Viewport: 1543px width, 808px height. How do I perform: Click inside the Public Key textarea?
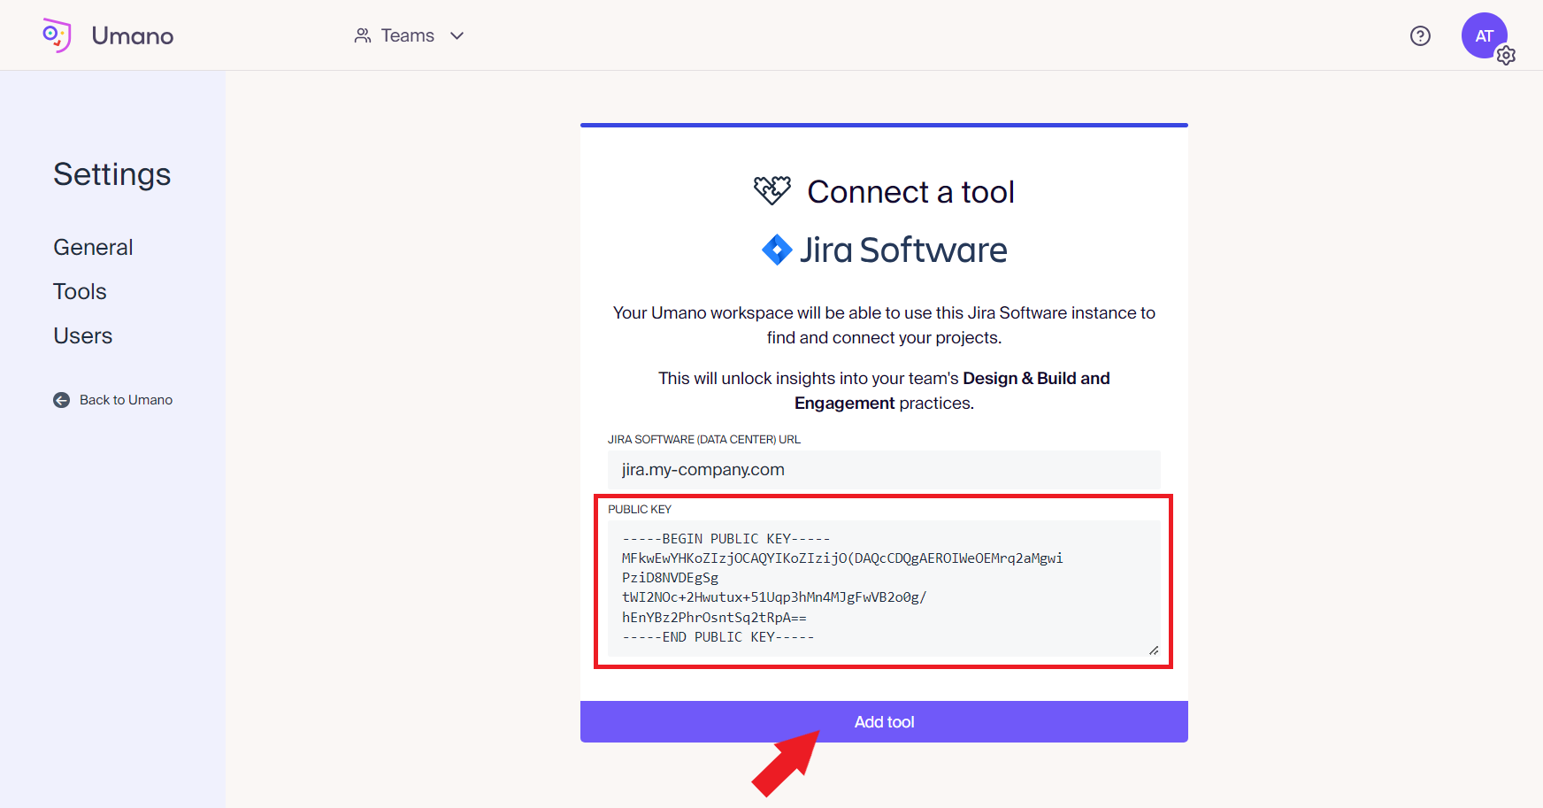[x=883, y=588]
